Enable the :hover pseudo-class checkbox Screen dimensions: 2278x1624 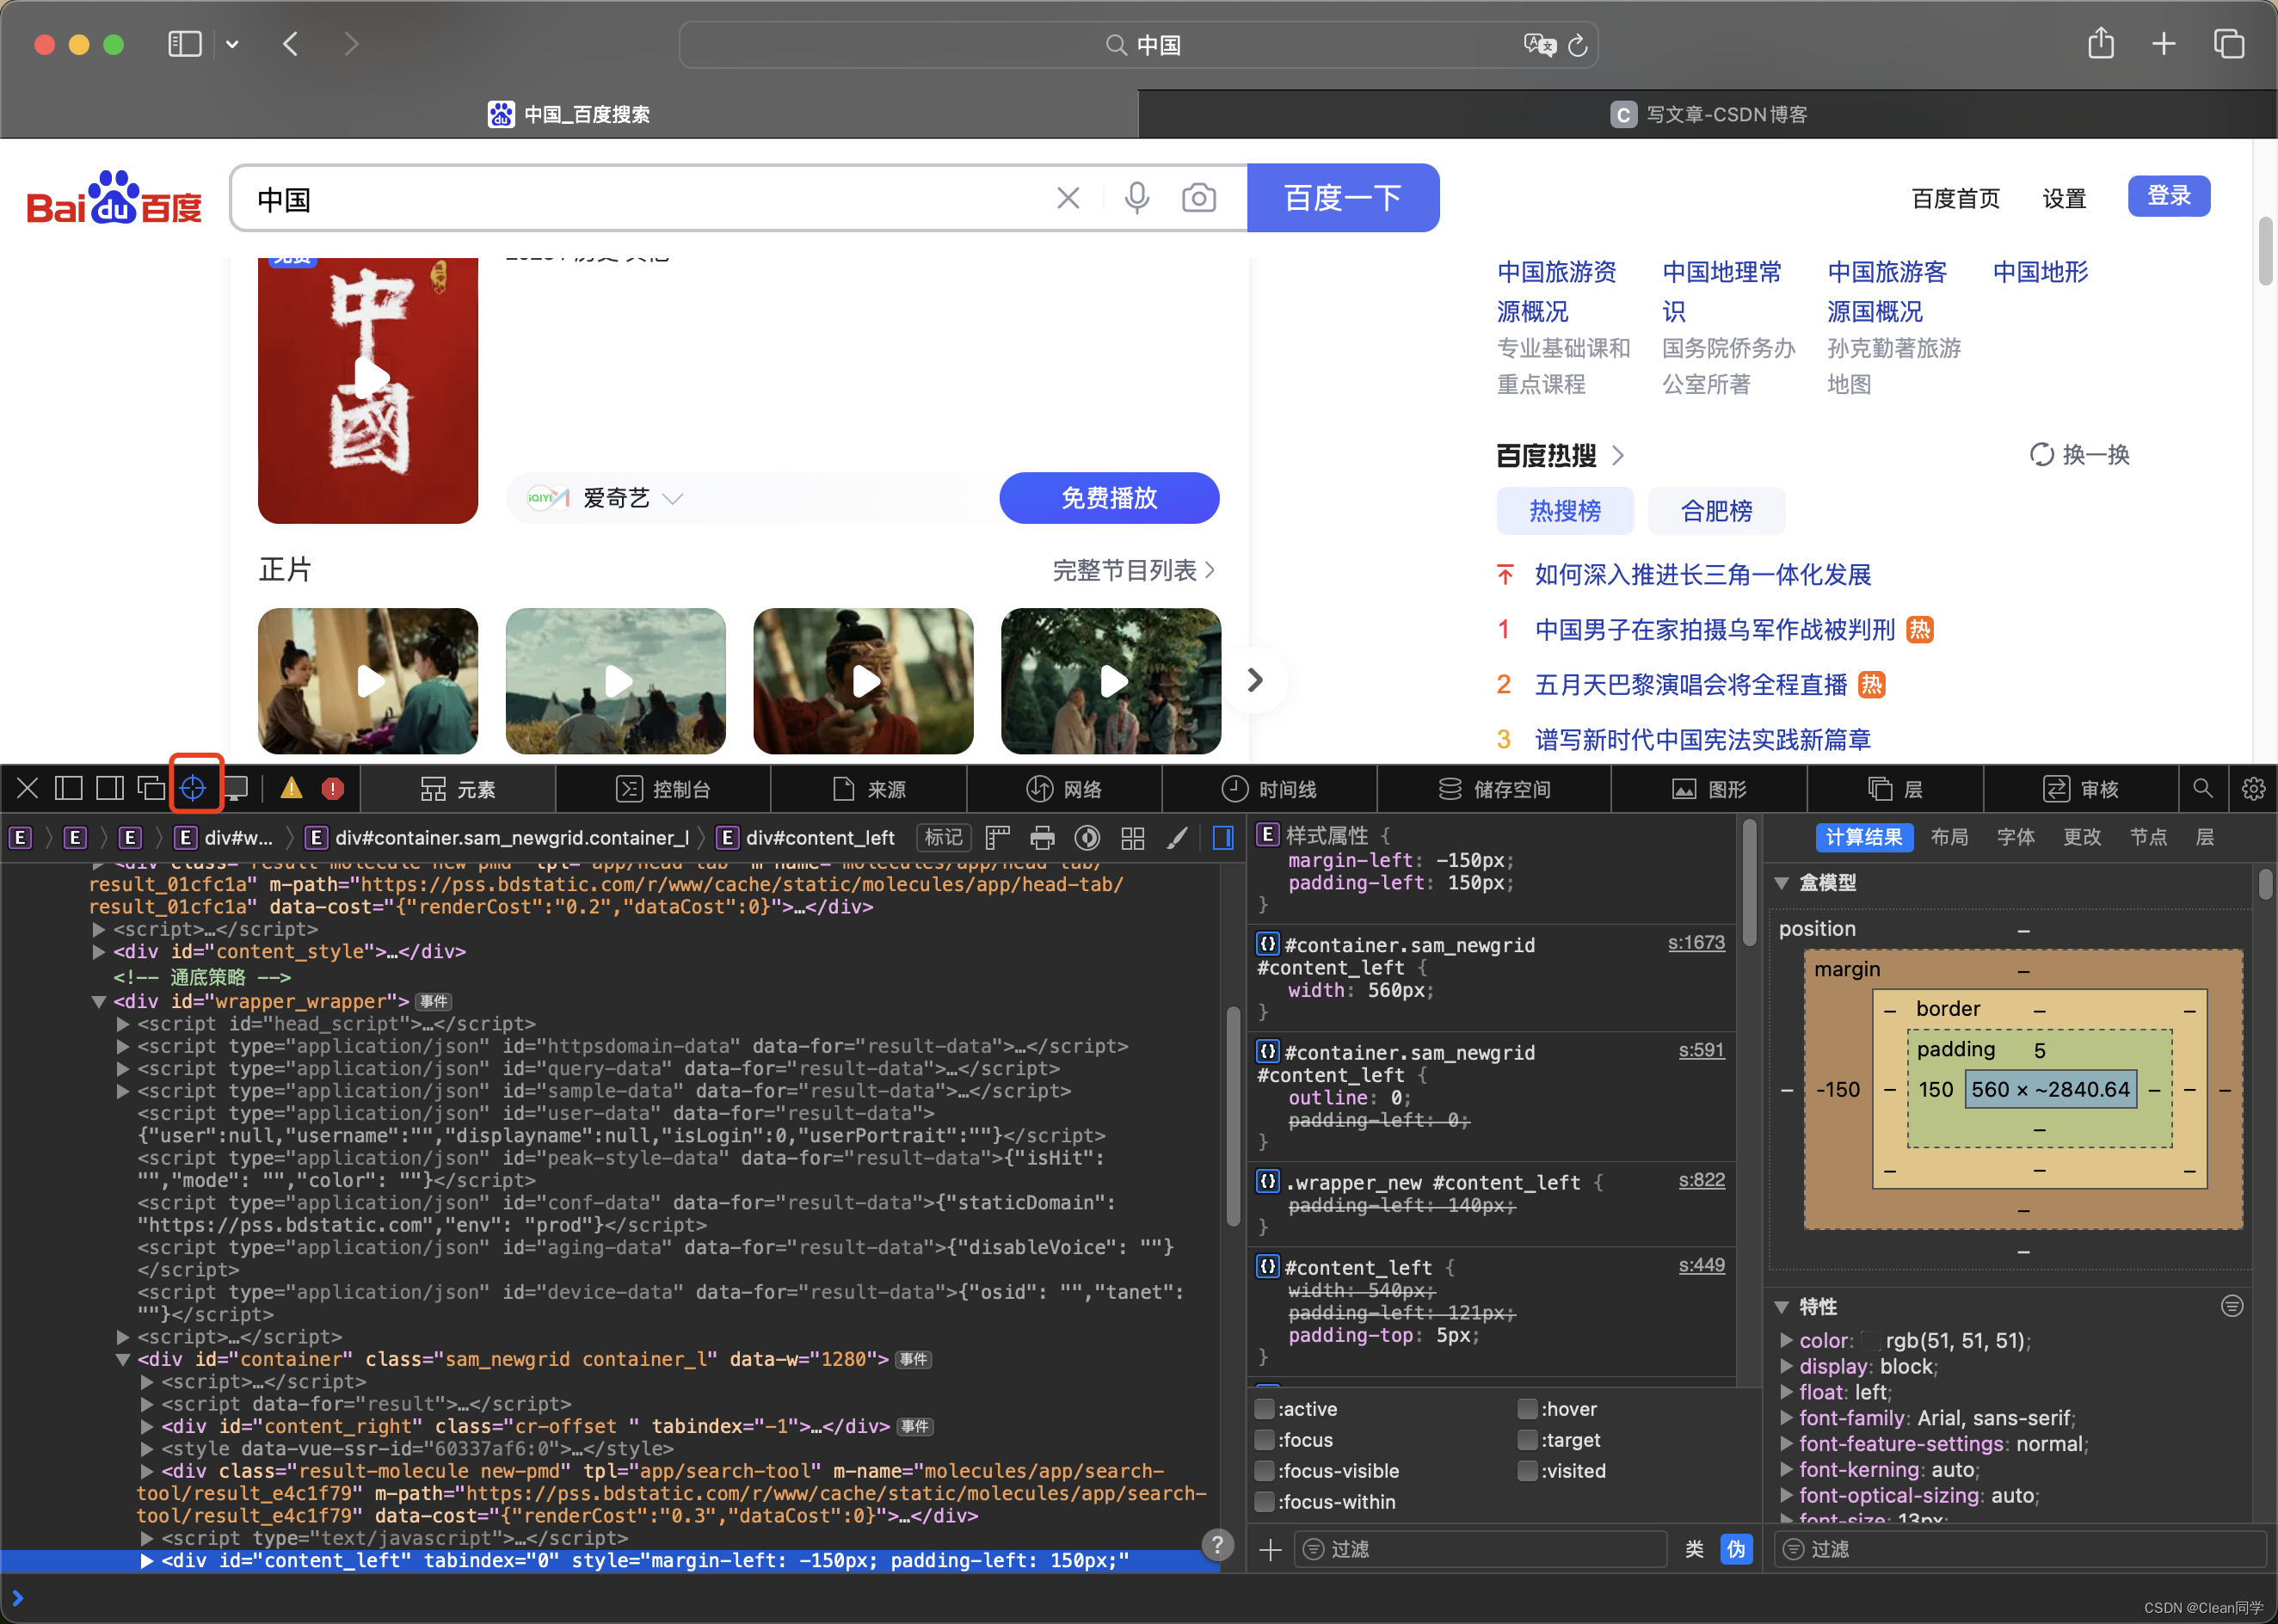[x=1528, y=1408]
